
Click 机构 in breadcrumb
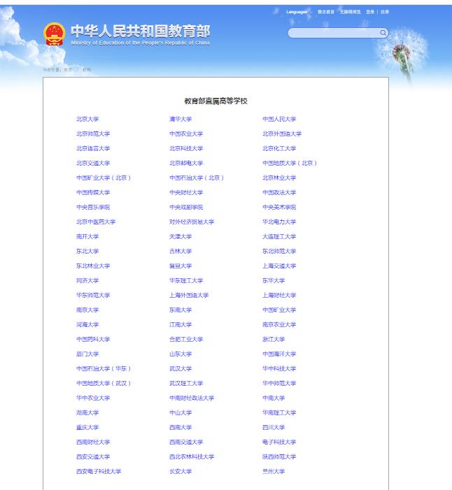coord(87,70)
